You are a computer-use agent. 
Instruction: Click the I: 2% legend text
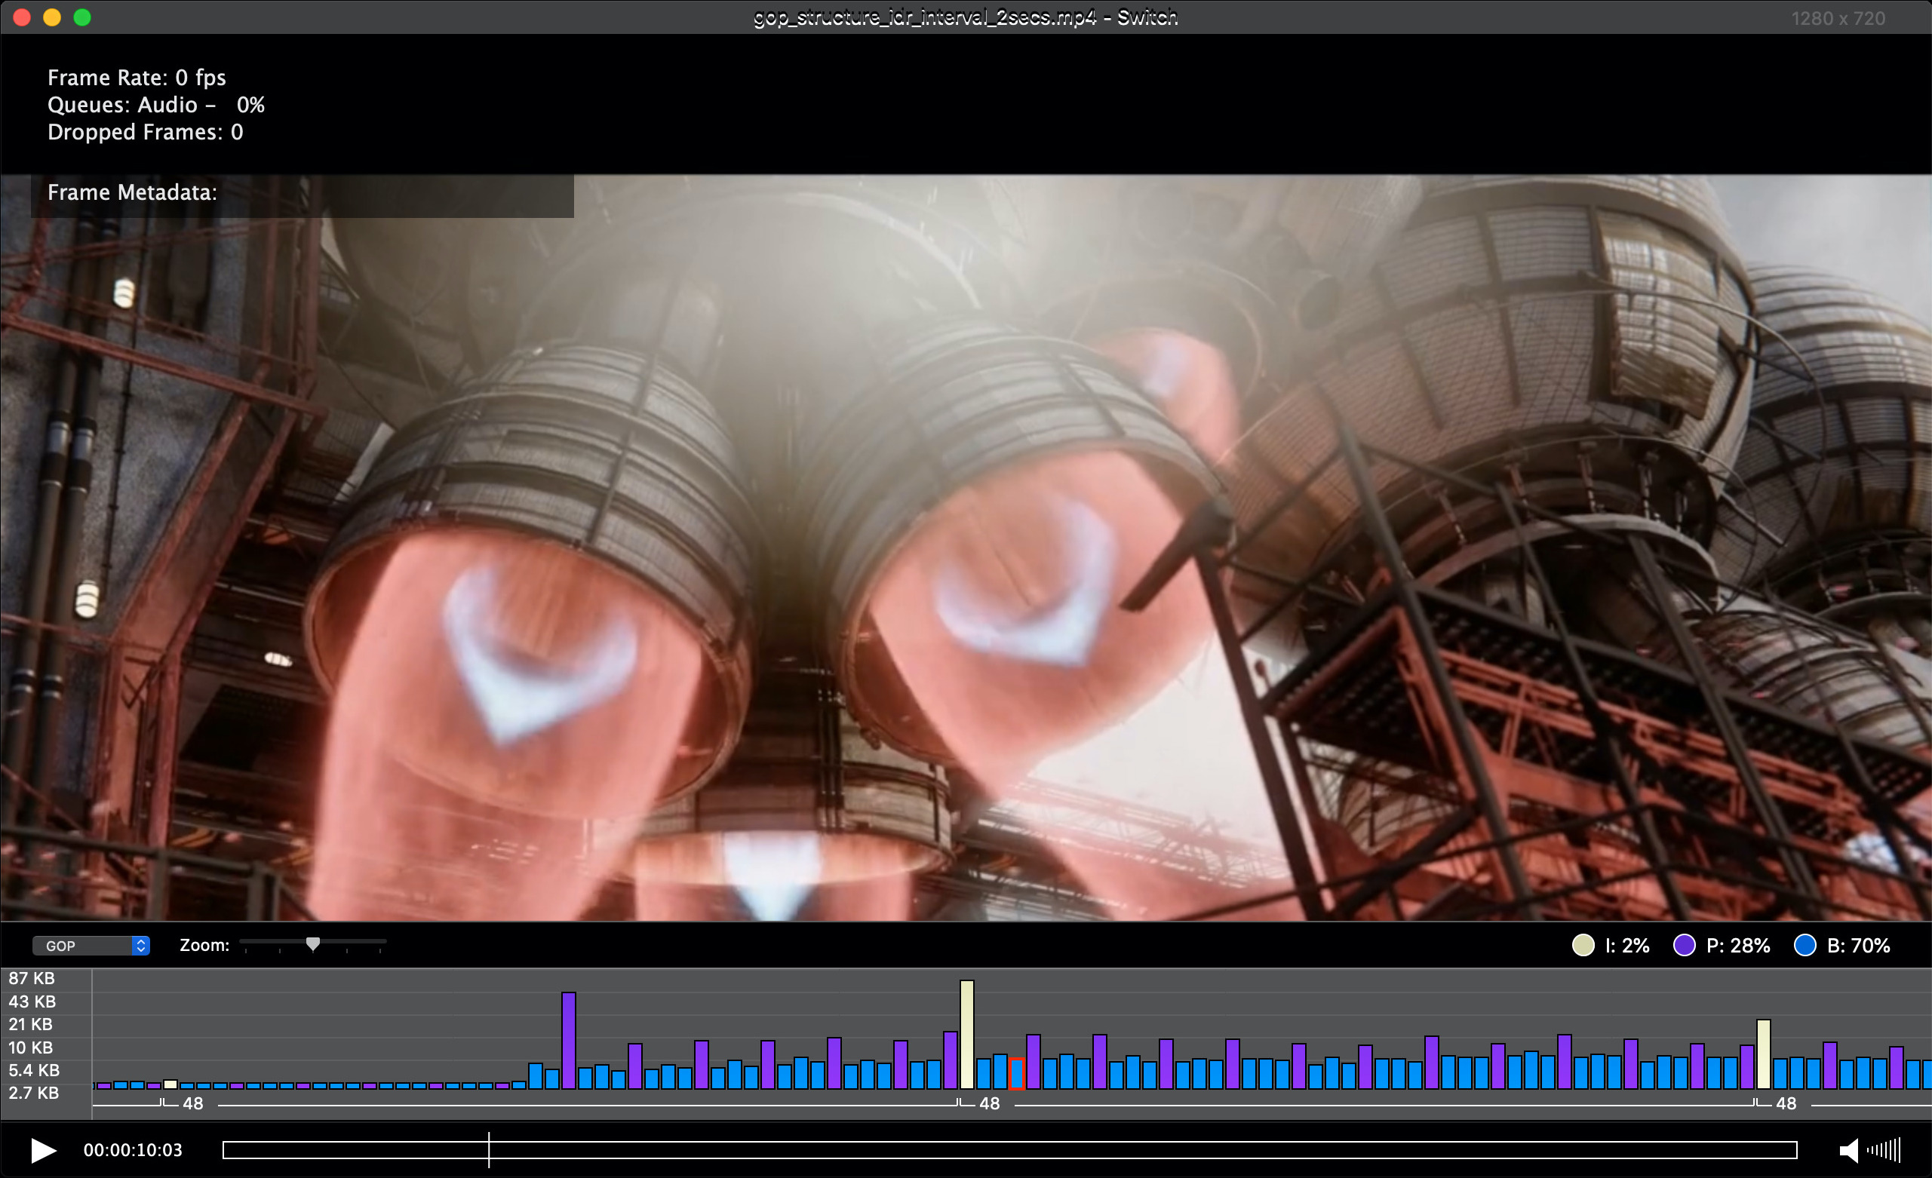click(x=1627, y=946)
